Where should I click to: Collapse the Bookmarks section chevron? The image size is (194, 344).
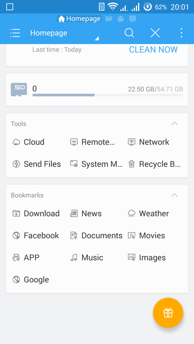coord(174,195)
